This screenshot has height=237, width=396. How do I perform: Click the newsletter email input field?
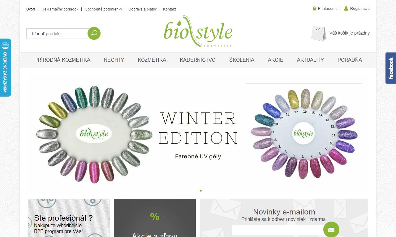[278, 230]
